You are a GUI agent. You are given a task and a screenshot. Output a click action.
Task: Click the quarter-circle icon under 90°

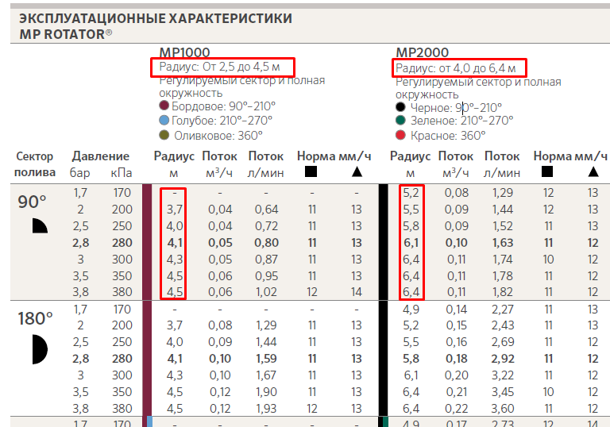pyautogui.click(x=40, y=226)
